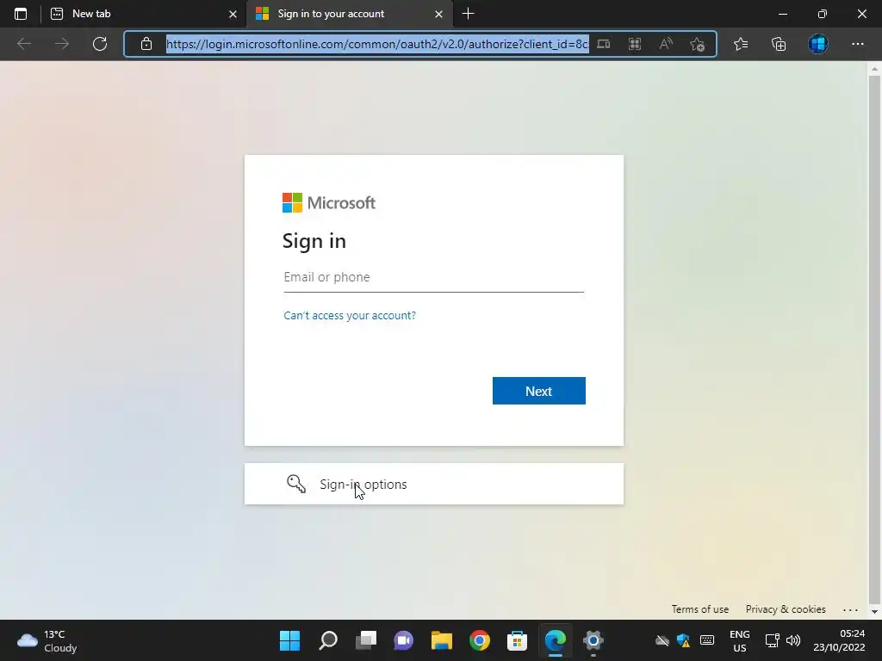Open the send tab to devices icon

click(604, 44)
